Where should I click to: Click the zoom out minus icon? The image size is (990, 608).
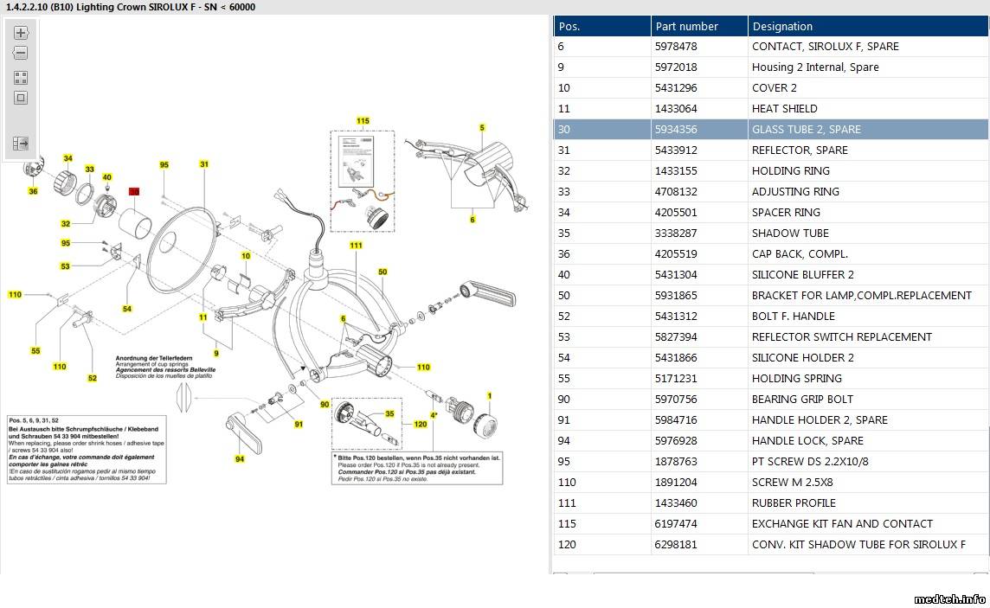[x=21, y=54]
